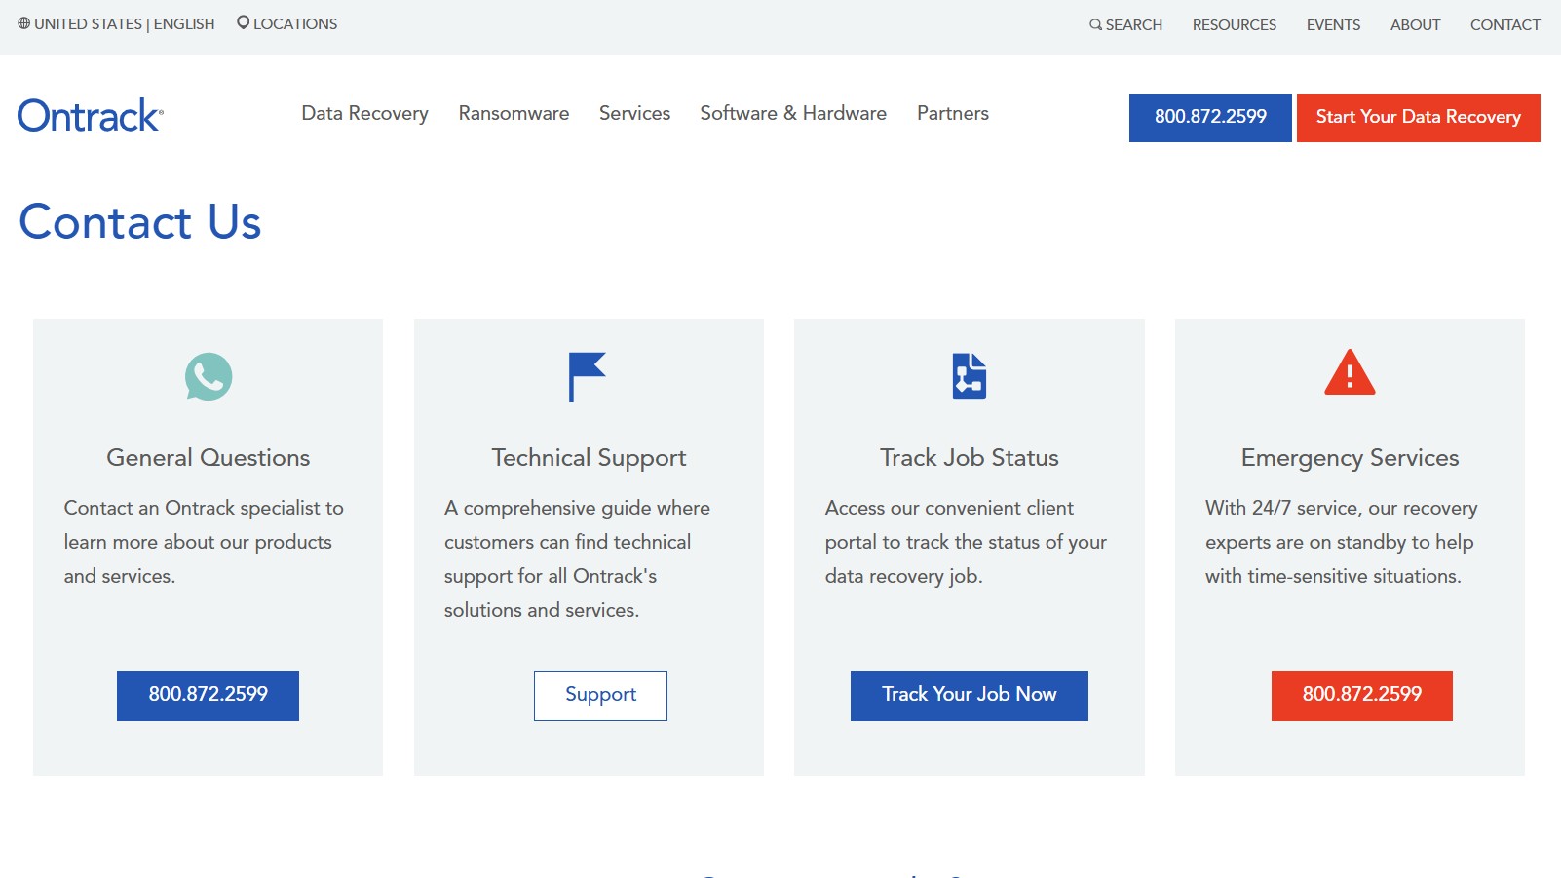
Task: Open the RESOURCES menu item
Action: 1233,24
